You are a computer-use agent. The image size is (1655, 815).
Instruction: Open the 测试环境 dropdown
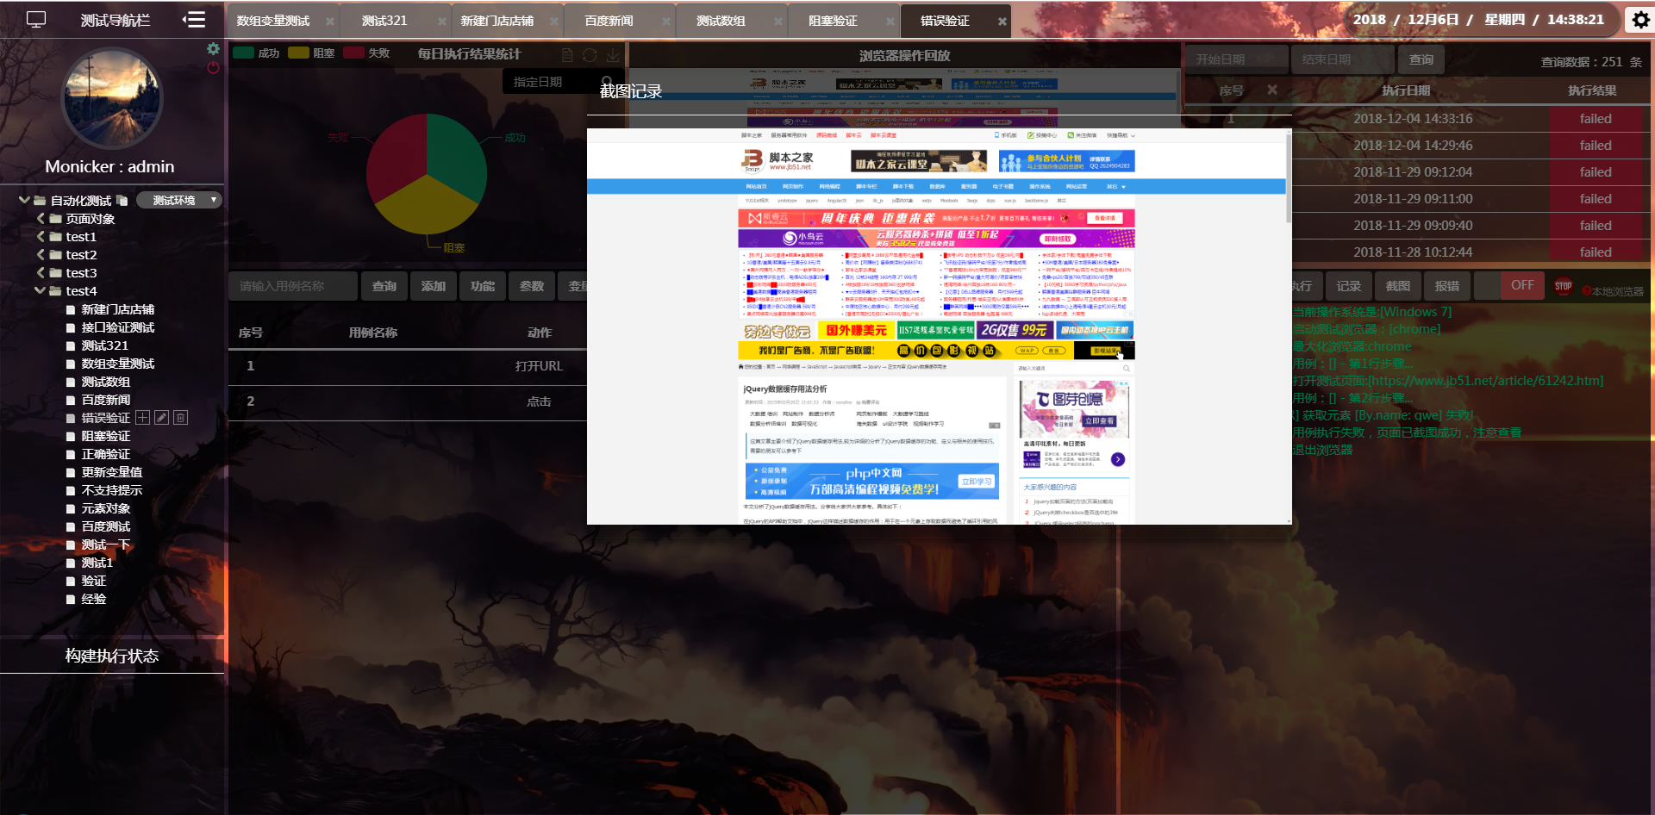click(179, 200)
